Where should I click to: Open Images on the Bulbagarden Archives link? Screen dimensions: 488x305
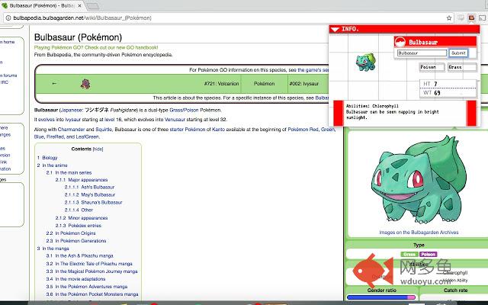(x=419, y=233)
